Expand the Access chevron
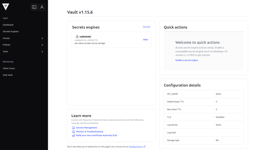This screenshot has height=150, width=253. coord(42,38)
